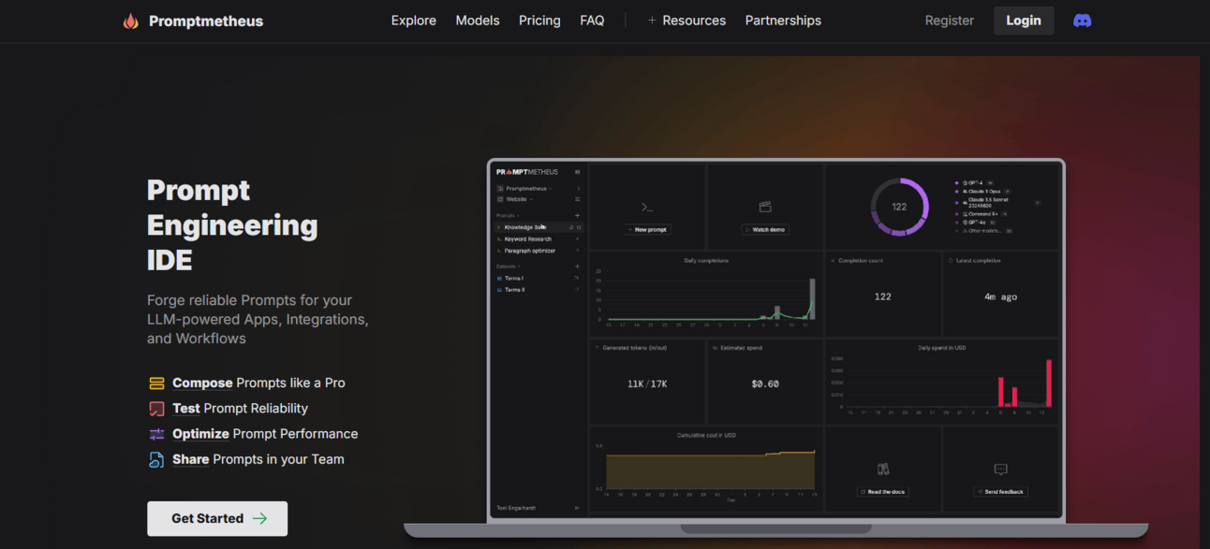Image resolution: width=1210 pixels, height=549 pixels.
Task: Click the Optimize sliders icon
Action: coord(156,434)
